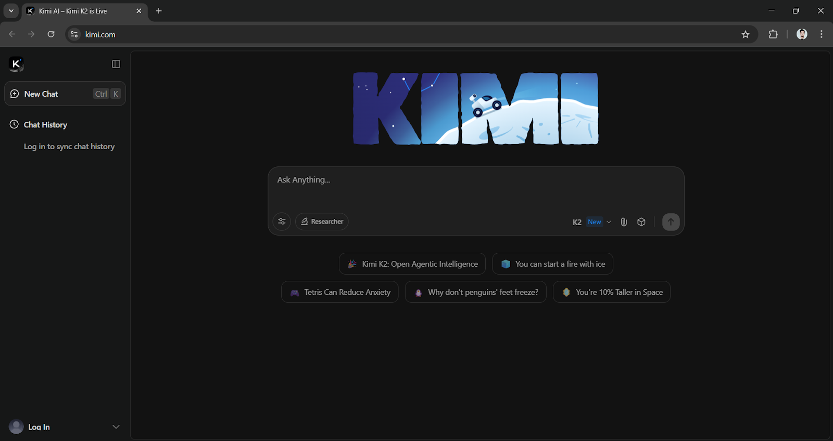This screenshot has width=833, height=441.
Task: Click the send arrow button
Action: coord(671,222)
